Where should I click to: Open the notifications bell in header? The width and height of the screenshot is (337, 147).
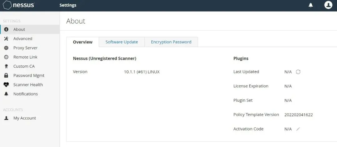click(x=310, y=5)
